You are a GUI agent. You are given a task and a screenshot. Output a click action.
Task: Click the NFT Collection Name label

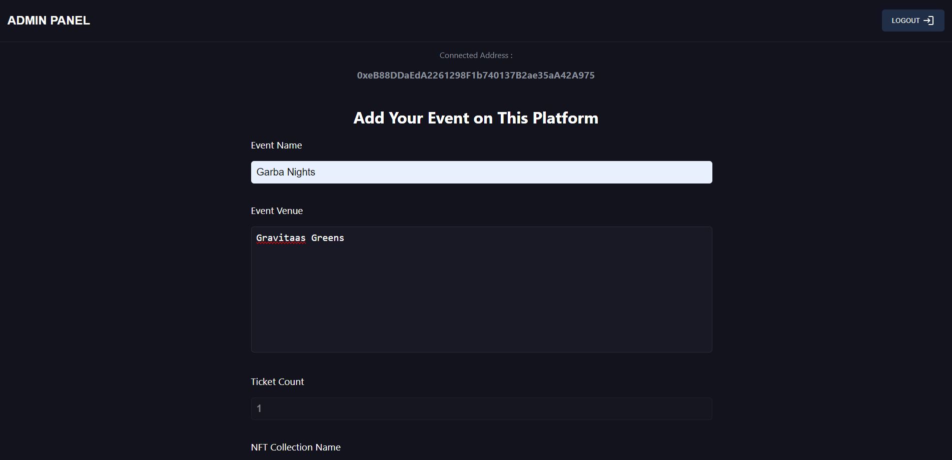point(296,447)
